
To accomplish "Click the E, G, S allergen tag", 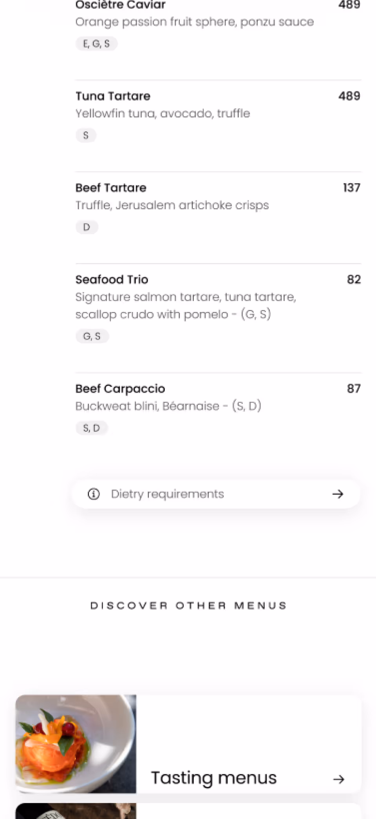I will [x=96, y=44].
